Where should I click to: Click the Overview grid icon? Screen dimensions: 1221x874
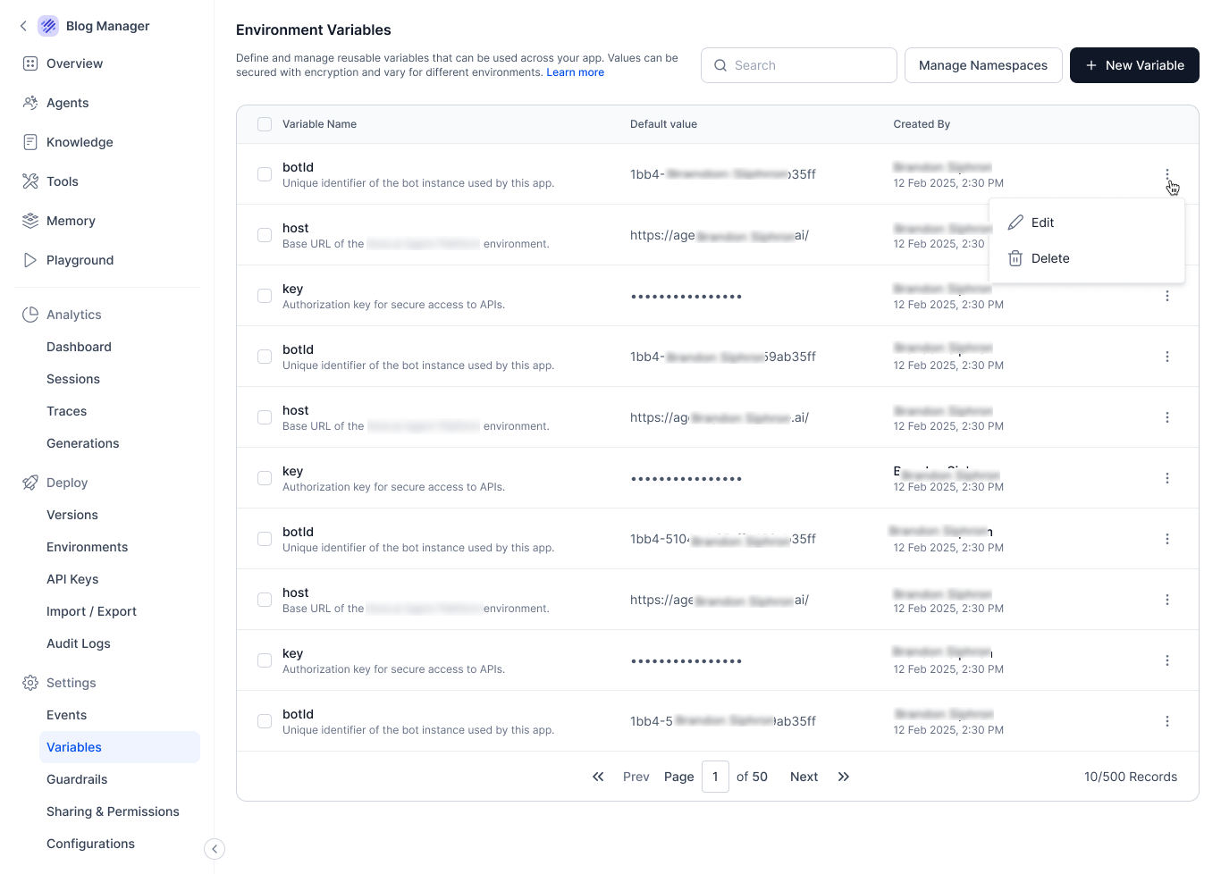(x=30, y=63)
